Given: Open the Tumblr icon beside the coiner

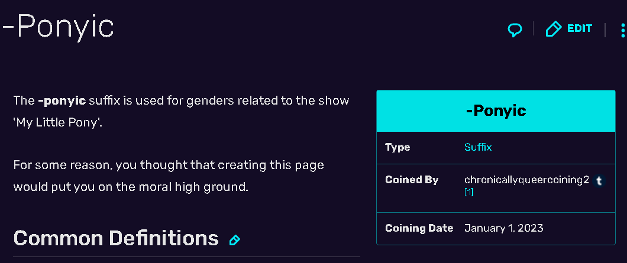Looking at the screenshot, I should click(x=599, y=181).
